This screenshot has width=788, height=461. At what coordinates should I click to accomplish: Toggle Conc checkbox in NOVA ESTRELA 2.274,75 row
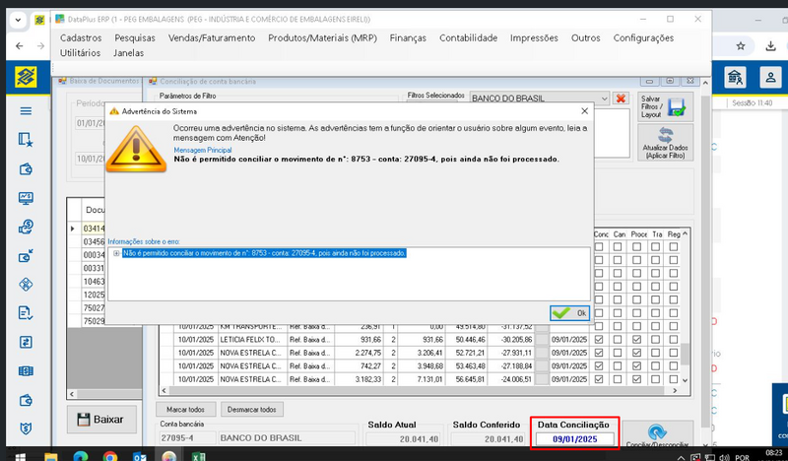pyautogui.click(x=599, y=353)
